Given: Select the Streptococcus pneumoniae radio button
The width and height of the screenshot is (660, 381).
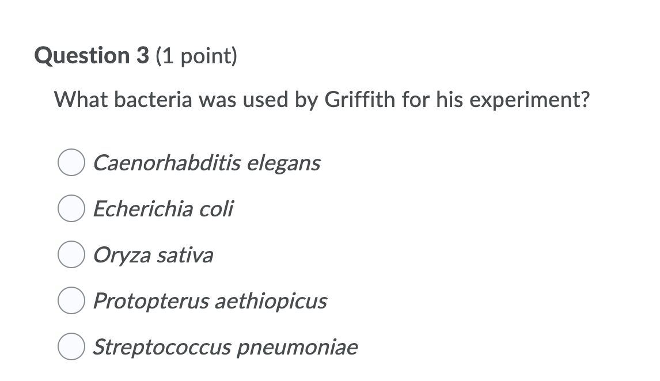Looking at the screenshot, I should [71, 347].
